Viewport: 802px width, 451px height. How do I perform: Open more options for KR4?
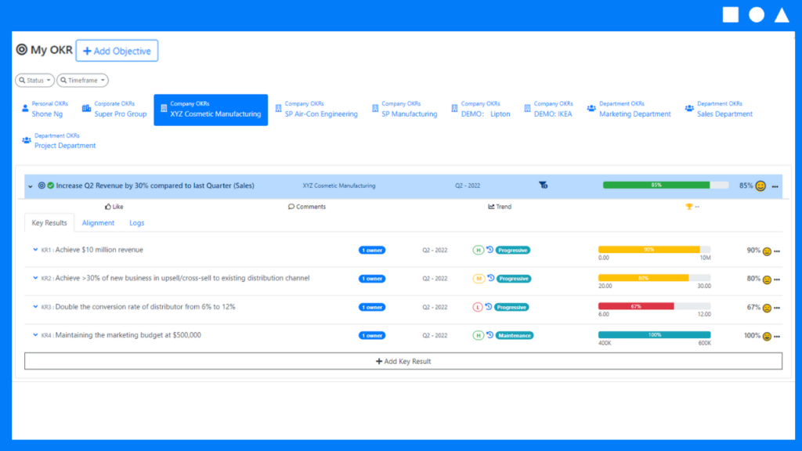pyautogui.click(x=777, y=337)
